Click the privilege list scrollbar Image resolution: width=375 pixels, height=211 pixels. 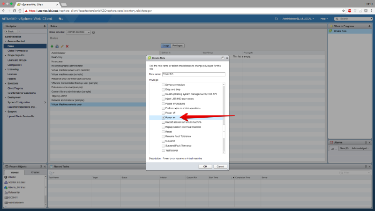(224, 117)
